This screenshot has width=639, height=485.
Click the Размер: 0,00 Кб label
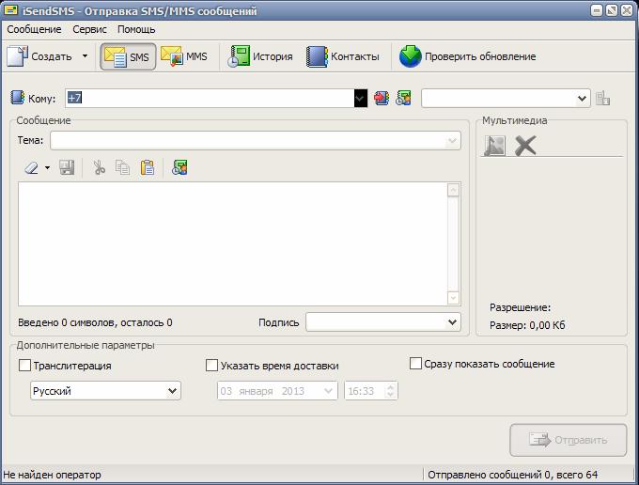pyautogui.click(x=527, y=325)
